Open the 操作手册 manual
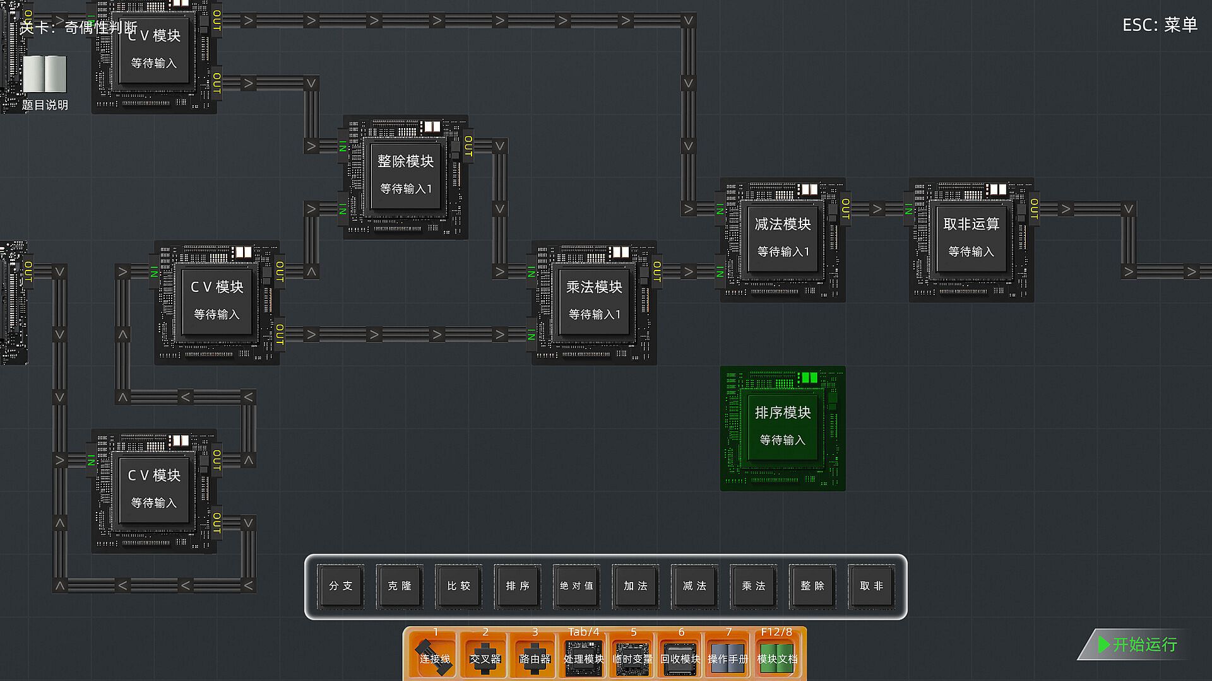The height and width of the screenshot is (681, 1212). 728,656
